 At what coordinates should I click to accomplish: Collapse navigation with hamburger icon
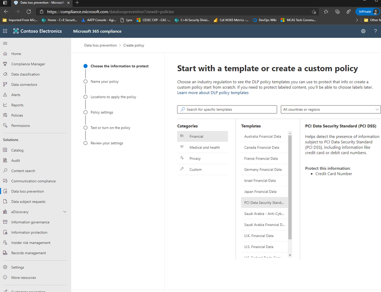(x=5, y=44)
